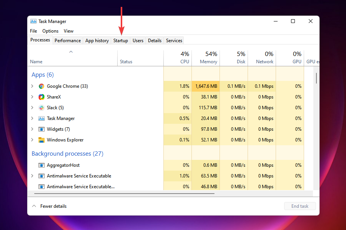The image size is (346, 230).
Task: Minimize the Task Manager window
Action: coord(276,21)
